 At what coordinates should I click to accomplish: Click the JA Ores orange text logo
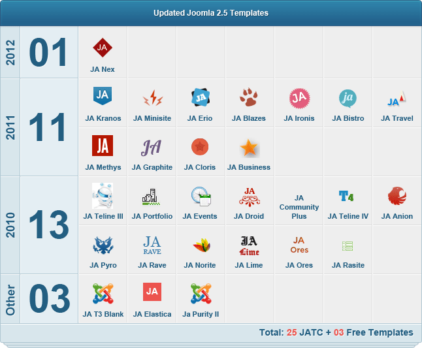(299, 245)
